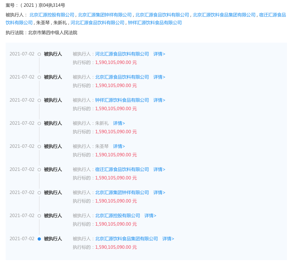292x264 pixels.
Task: Open 北京汇源集团钟祥有限公司 link in header
Action: pyautogui.click(x=105, y=15)
